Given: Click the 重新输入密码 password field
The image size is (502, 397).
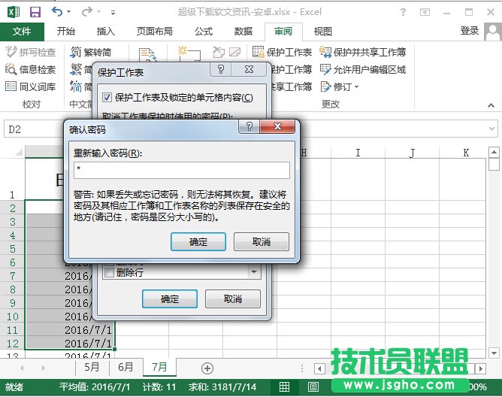Looking at the screenshot, I should (181, 171).
